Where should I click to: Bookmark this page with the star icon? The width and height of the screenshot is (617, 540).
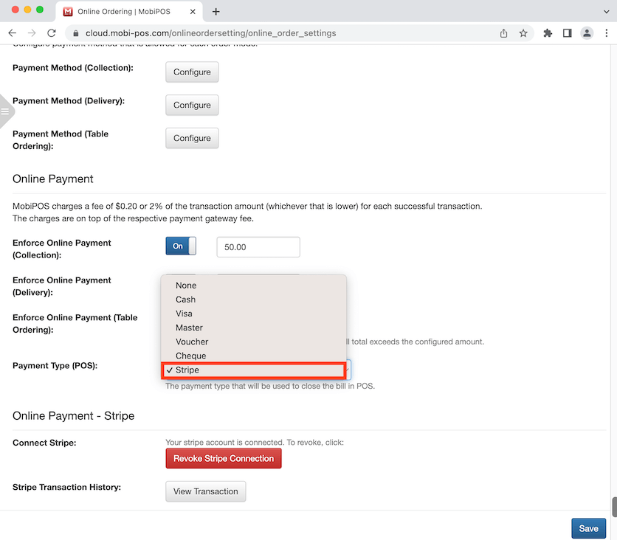523,33
